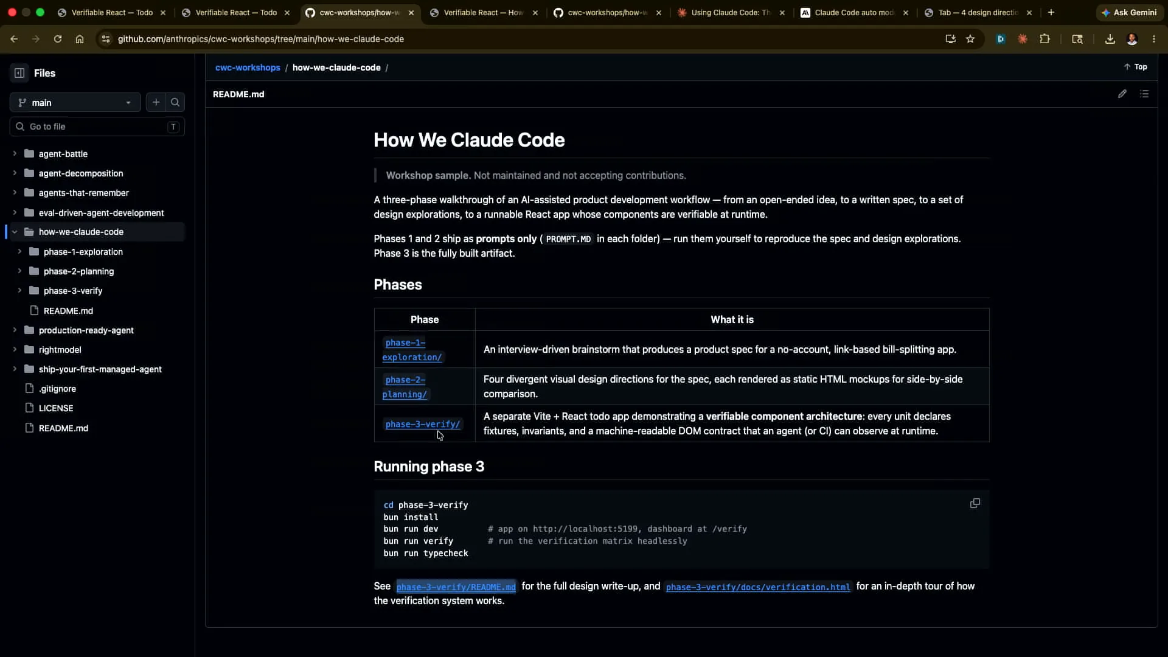The height and width of the screenshot is (657, 1168).
Task: Open how-we-claude-code README.md in tree
Action: click(x=68, y=311)
